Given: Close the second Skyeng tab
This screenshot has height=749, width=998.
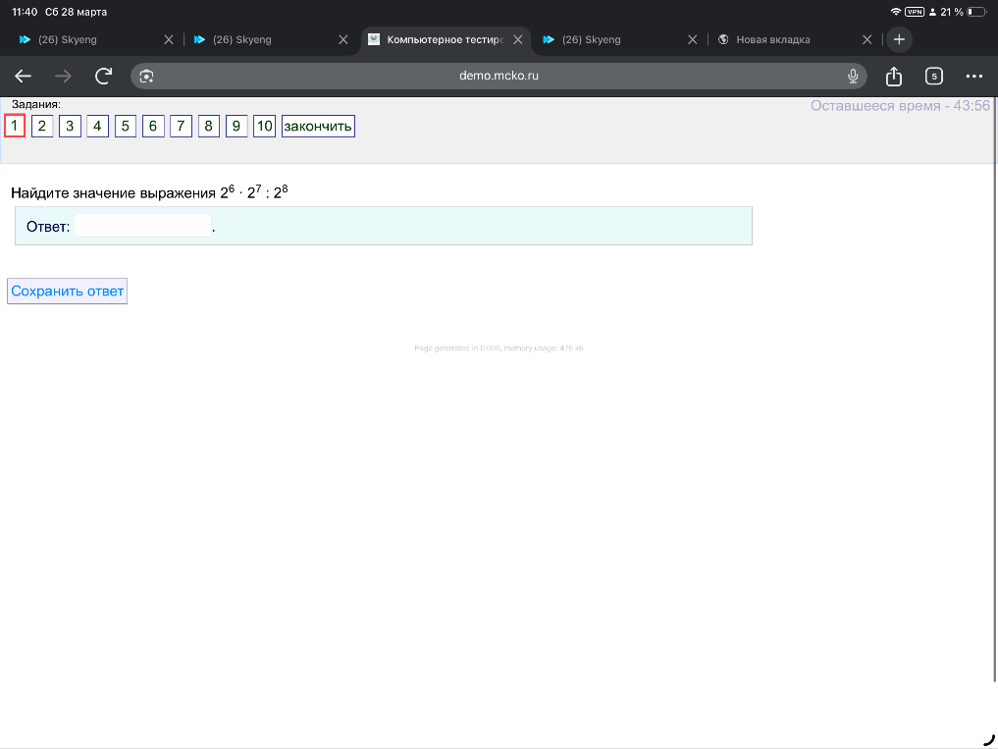Looking at the screenshot, I should pyautogui.click(x=343, y=39).
